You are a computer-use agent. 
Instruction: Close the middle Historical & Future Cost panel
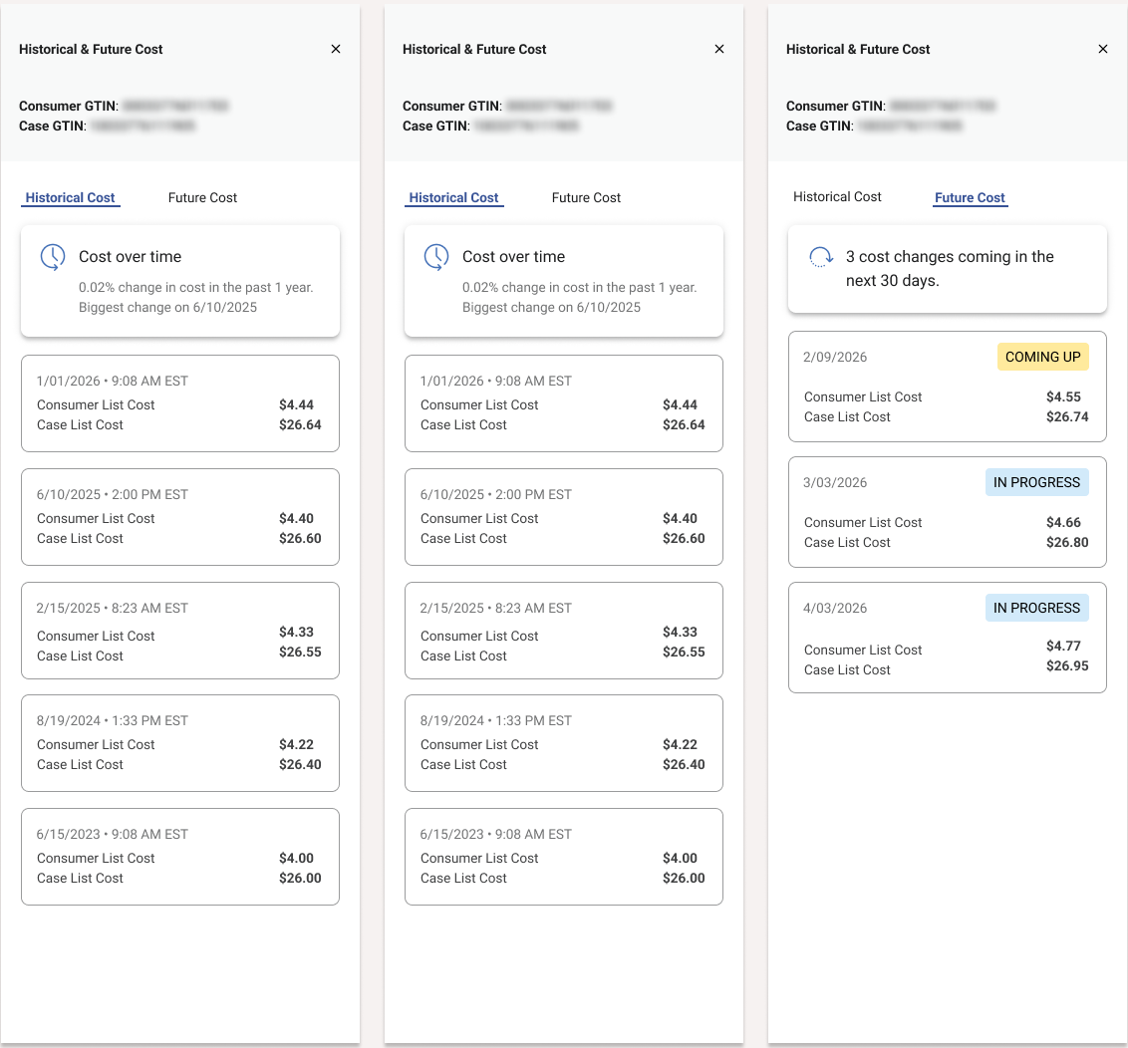point(719,49)
